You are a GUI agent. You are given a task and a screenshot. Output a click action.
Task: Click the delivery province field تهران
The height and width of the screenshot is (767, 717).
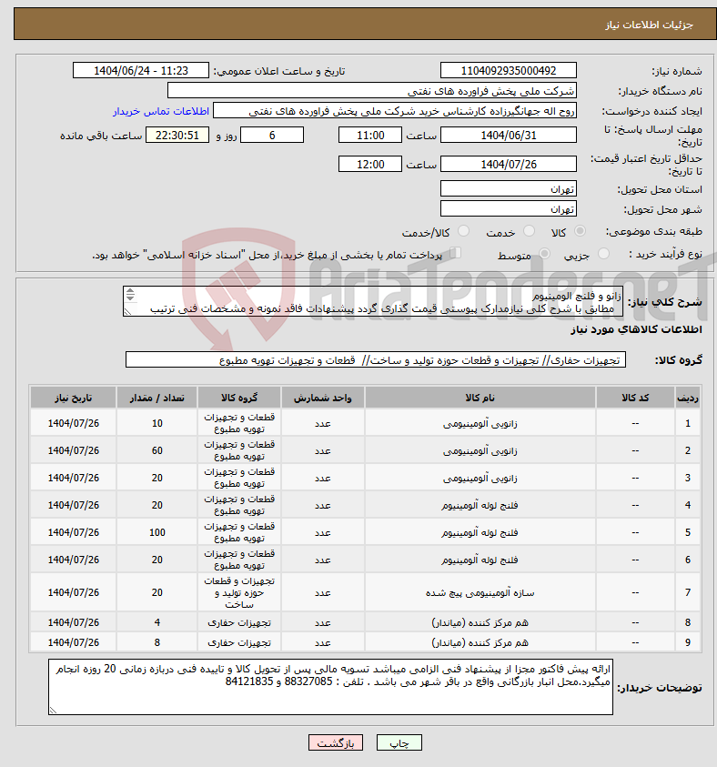[x=508, y=189]
